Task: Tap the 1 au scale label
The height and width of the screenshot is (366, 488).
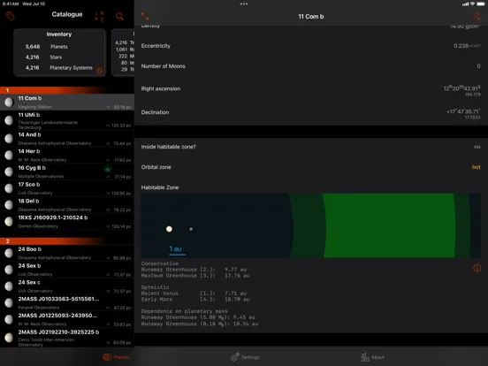Action: click(175, 248)
